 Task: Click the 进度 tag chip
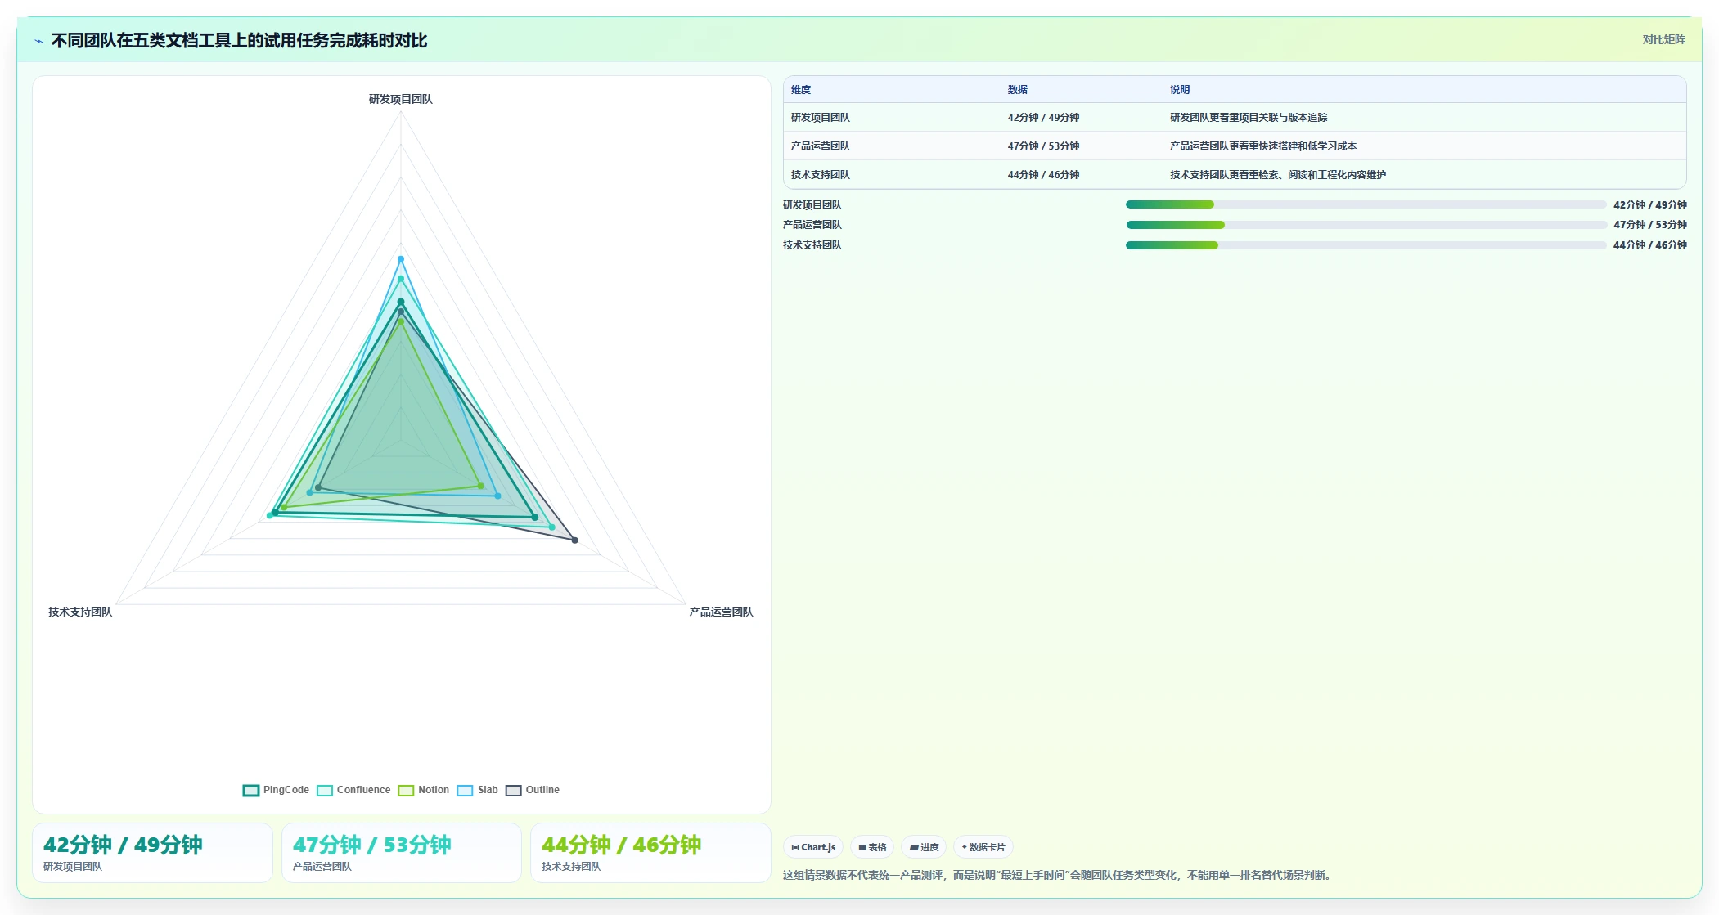924,847
